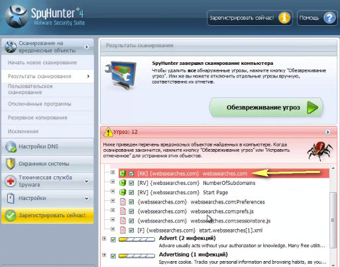Uncheck the prefs.js entry checkbox
Viewport: 340px width, 267px height.
click(131, 211)
